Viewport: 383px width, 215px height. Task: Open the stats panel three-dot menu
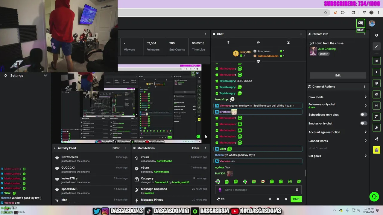click(205, 34)
